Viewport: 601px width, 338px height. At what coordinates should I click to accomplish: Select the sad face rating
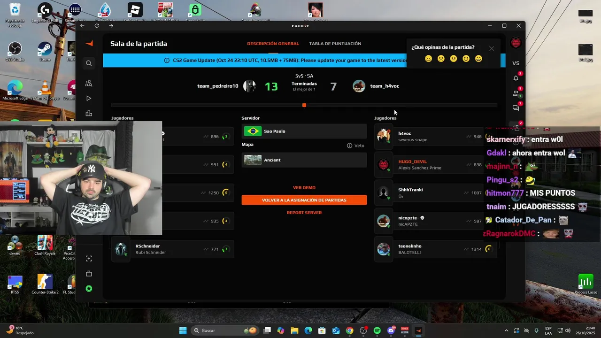tap(441, 59)
